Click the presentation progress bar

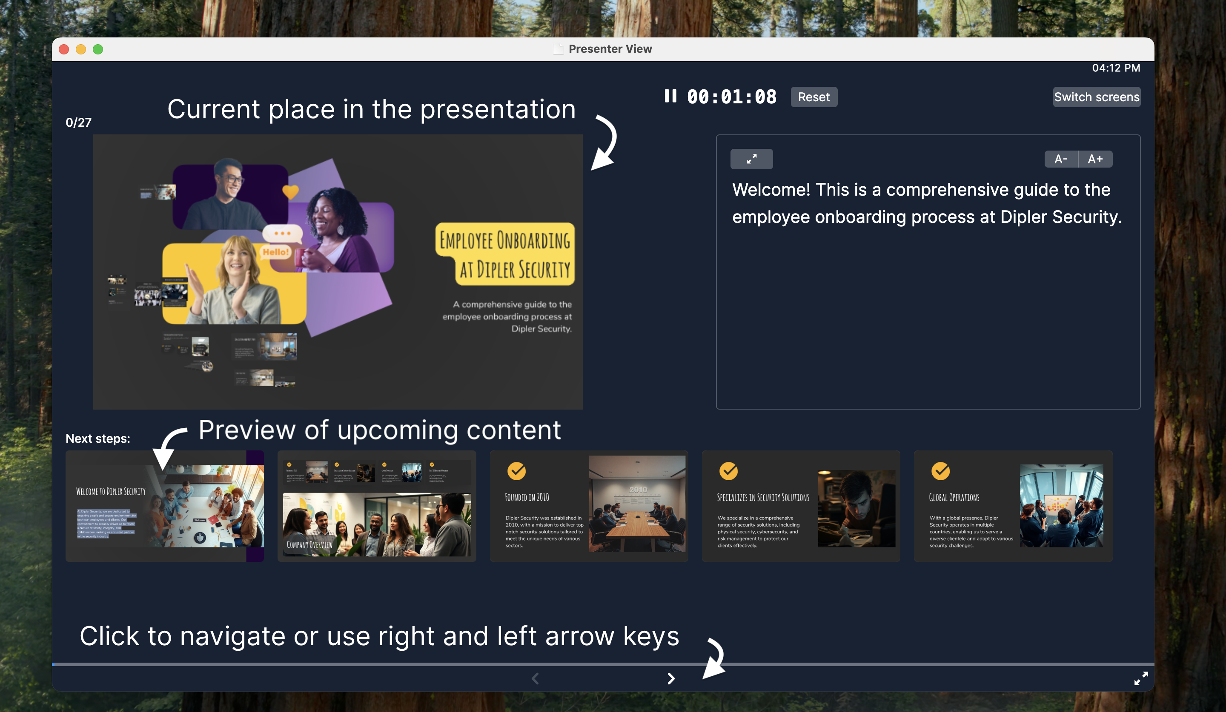(603, 664)
